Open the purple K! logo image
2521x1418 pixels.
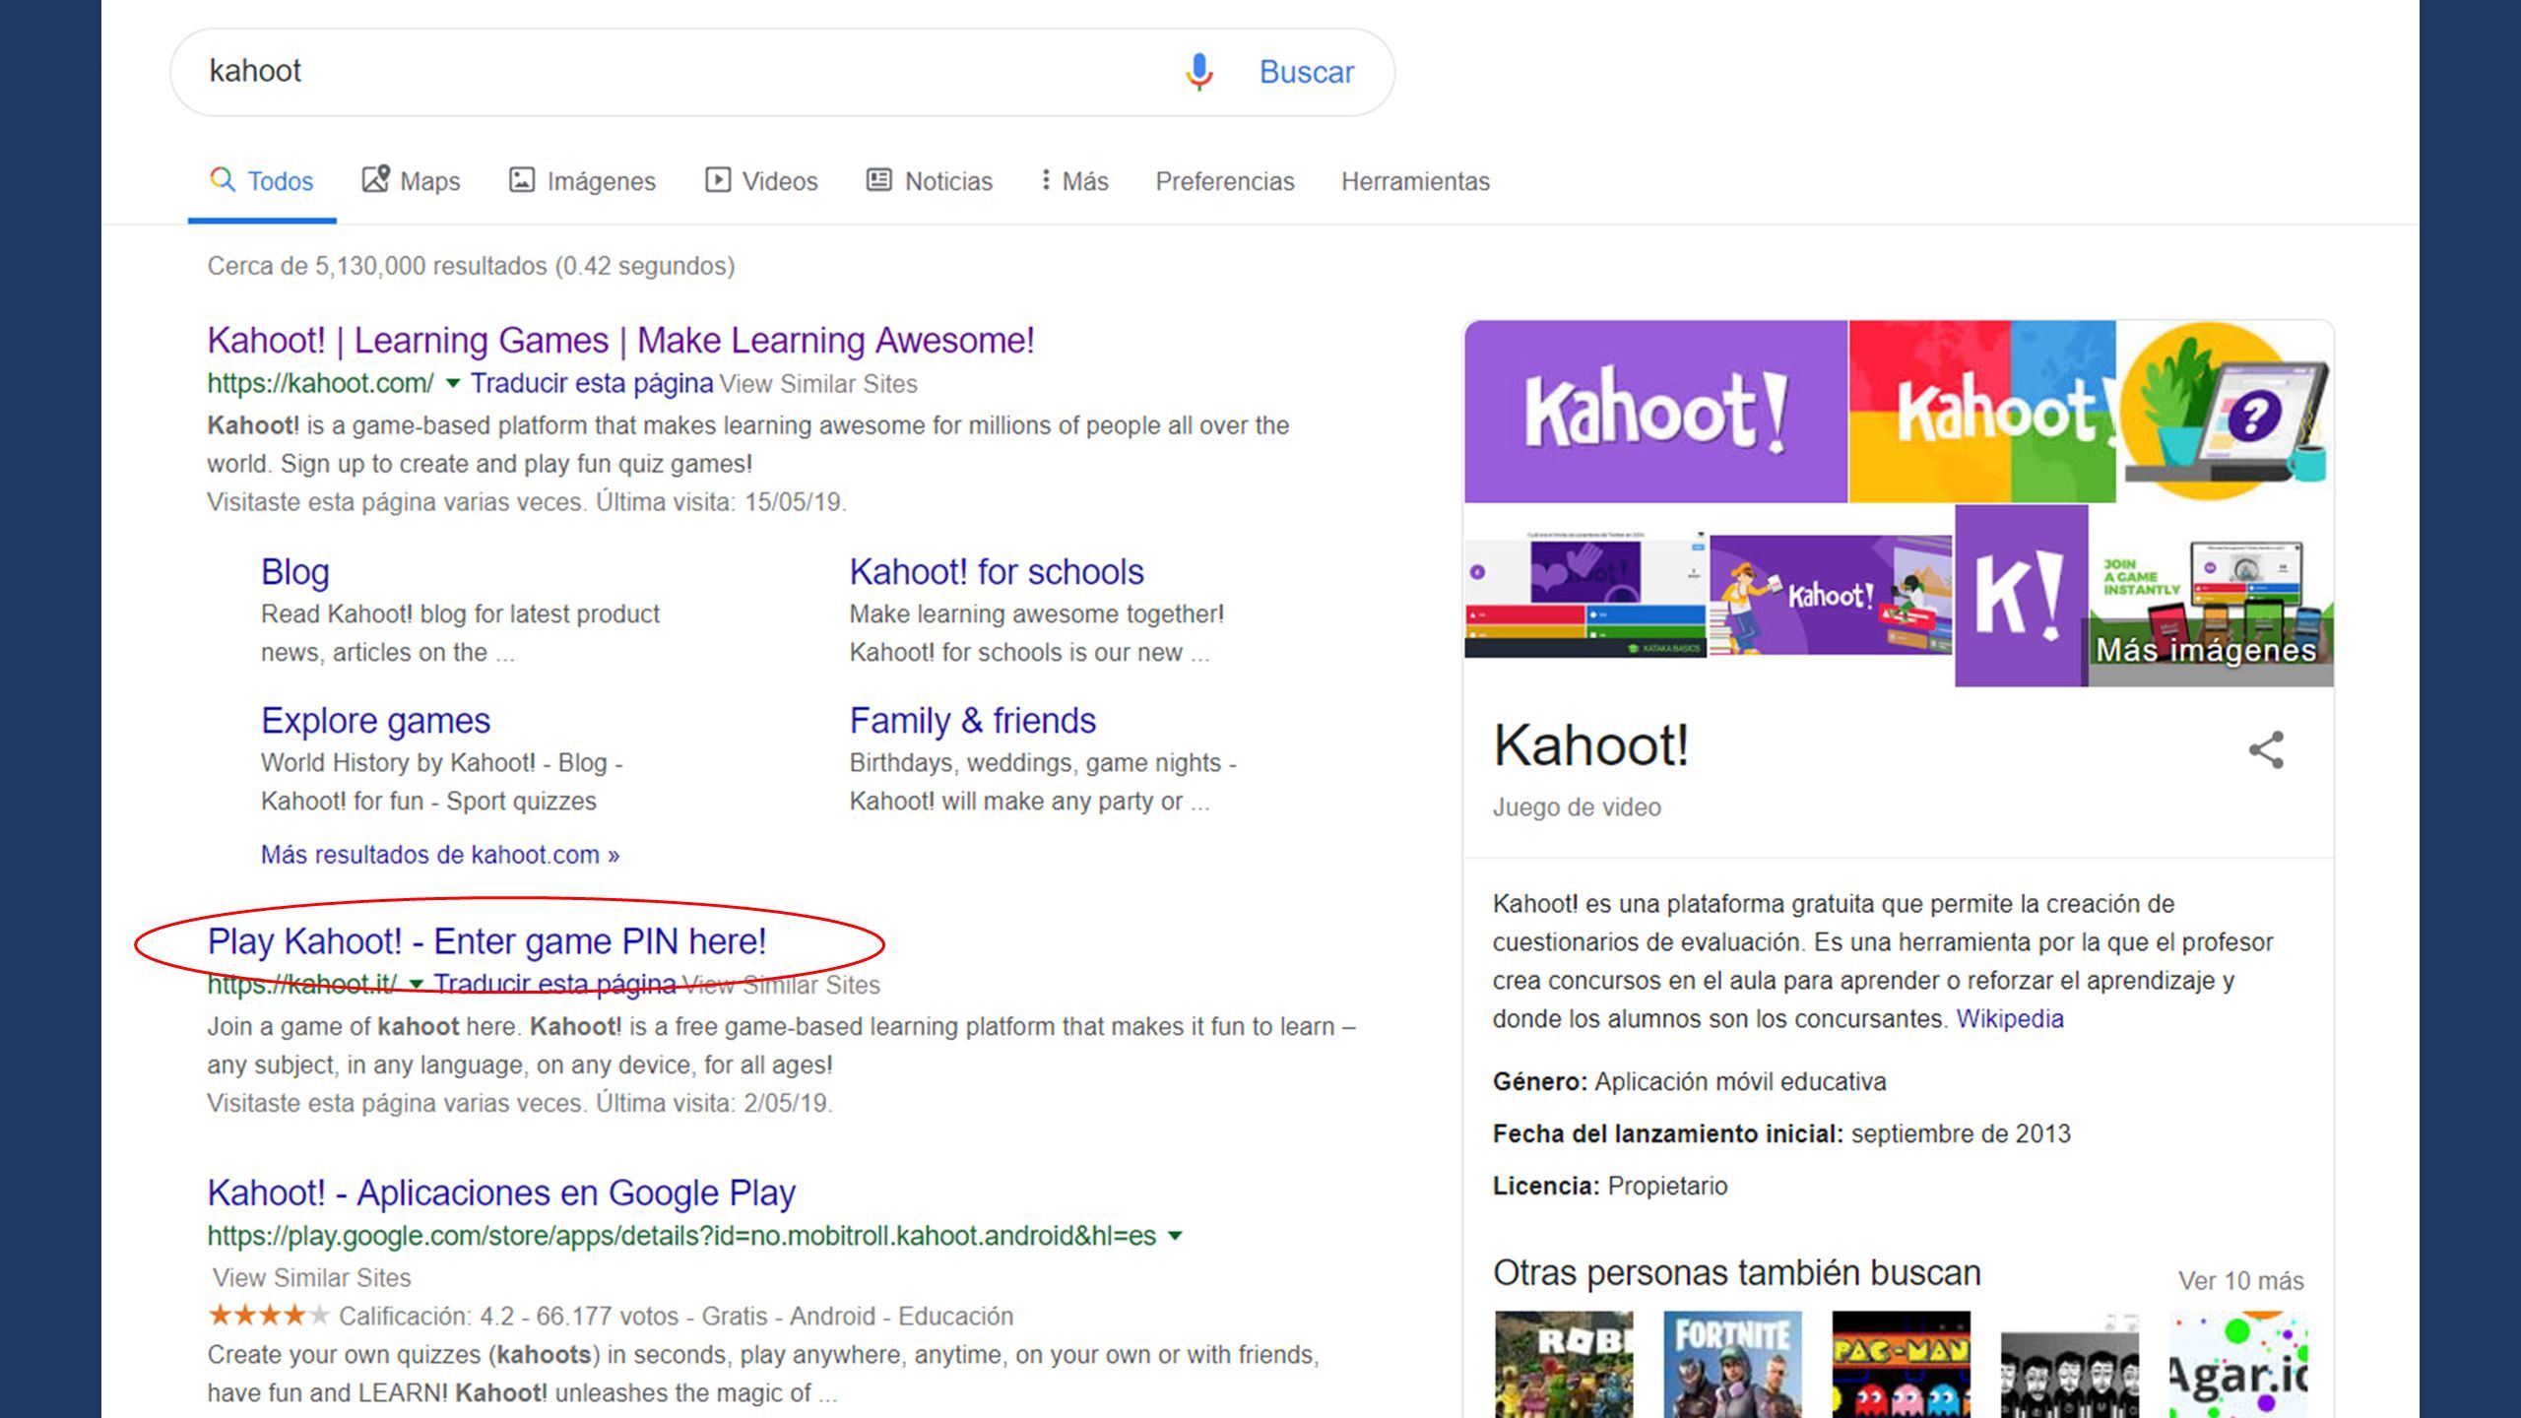click(x=2021, y=596)
